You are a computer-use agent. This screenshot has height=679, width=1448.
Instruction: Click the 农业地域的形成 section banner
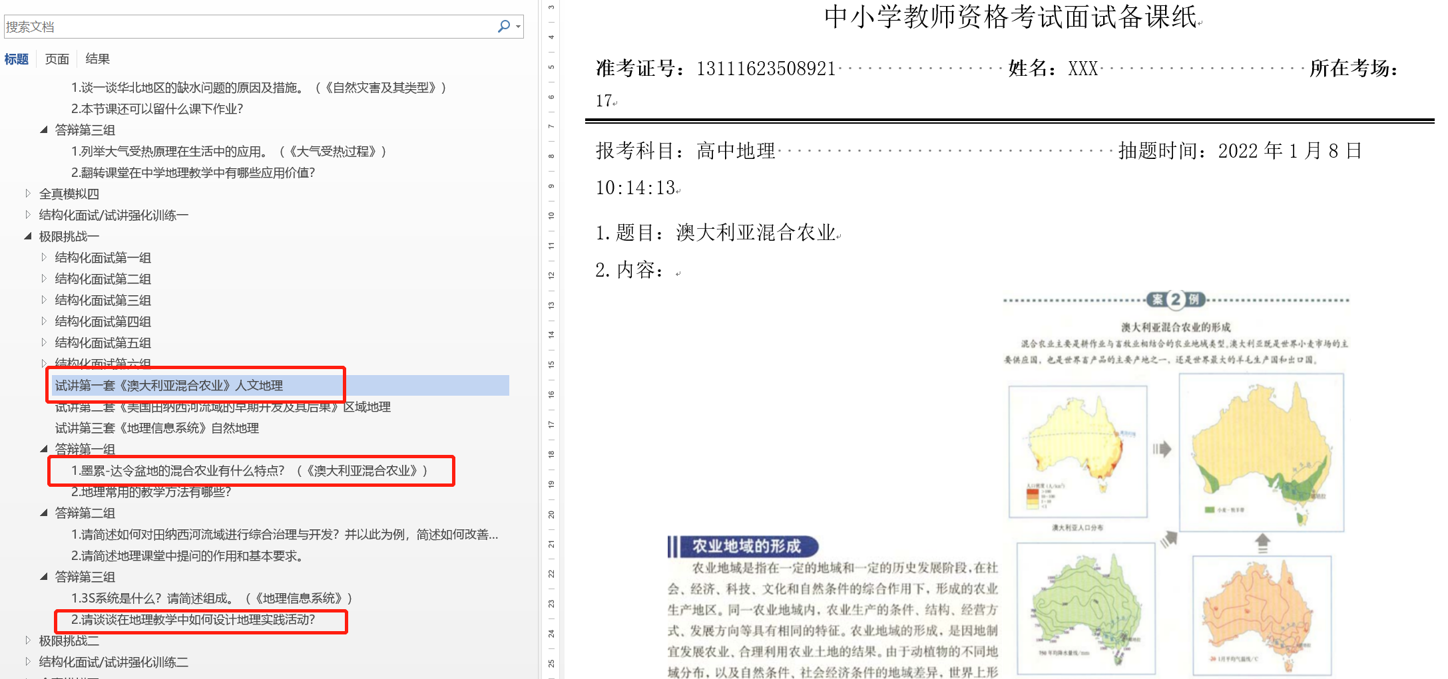(x=744, y=546)
